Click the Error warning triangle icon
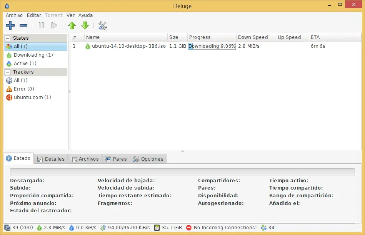365x235 pixels. (9, 89)
